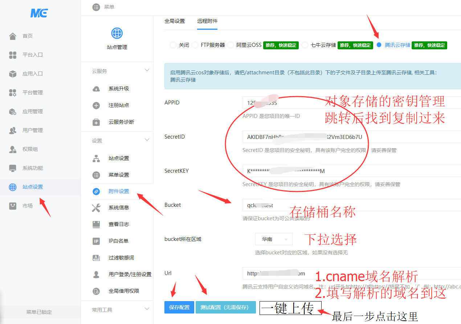Click the 菜单已锁定 button at the bottom
This screenshot has width=461, height=324.
(x=39, y=312)
